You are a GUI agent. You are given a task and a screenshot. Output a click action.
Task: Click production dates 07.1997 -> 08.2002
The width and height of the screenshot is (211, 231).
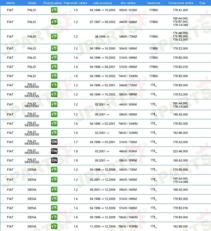[x=103, y=22]
